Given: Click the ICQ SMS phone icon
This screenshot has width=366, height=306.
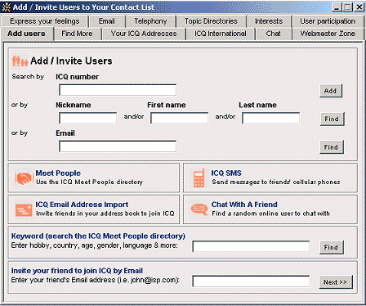Looking at the screenshot, I should click(199, 178).
